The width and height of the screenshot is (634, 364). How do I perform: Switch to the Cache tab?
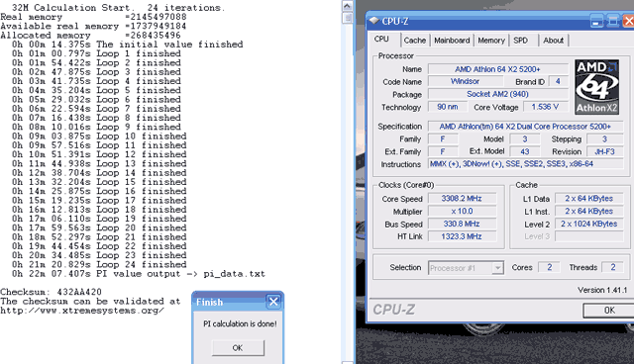pyautogui.click(x=414, y=41)
